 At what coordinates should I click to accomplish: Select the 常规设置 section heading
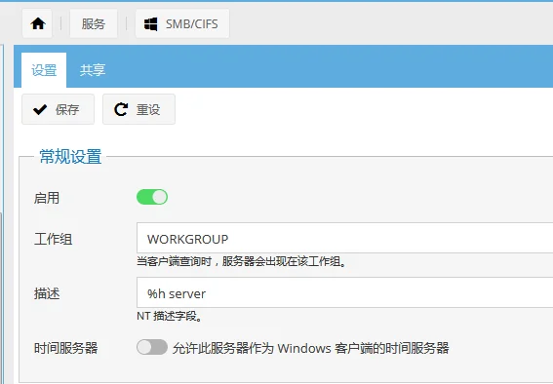click(x=70, y=156)
